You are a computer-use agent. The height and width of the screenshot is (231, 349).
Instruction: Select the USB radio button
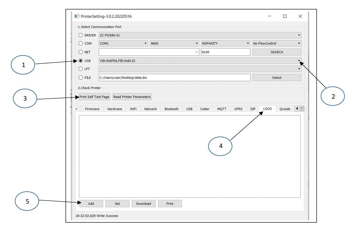tap(80, 61)
